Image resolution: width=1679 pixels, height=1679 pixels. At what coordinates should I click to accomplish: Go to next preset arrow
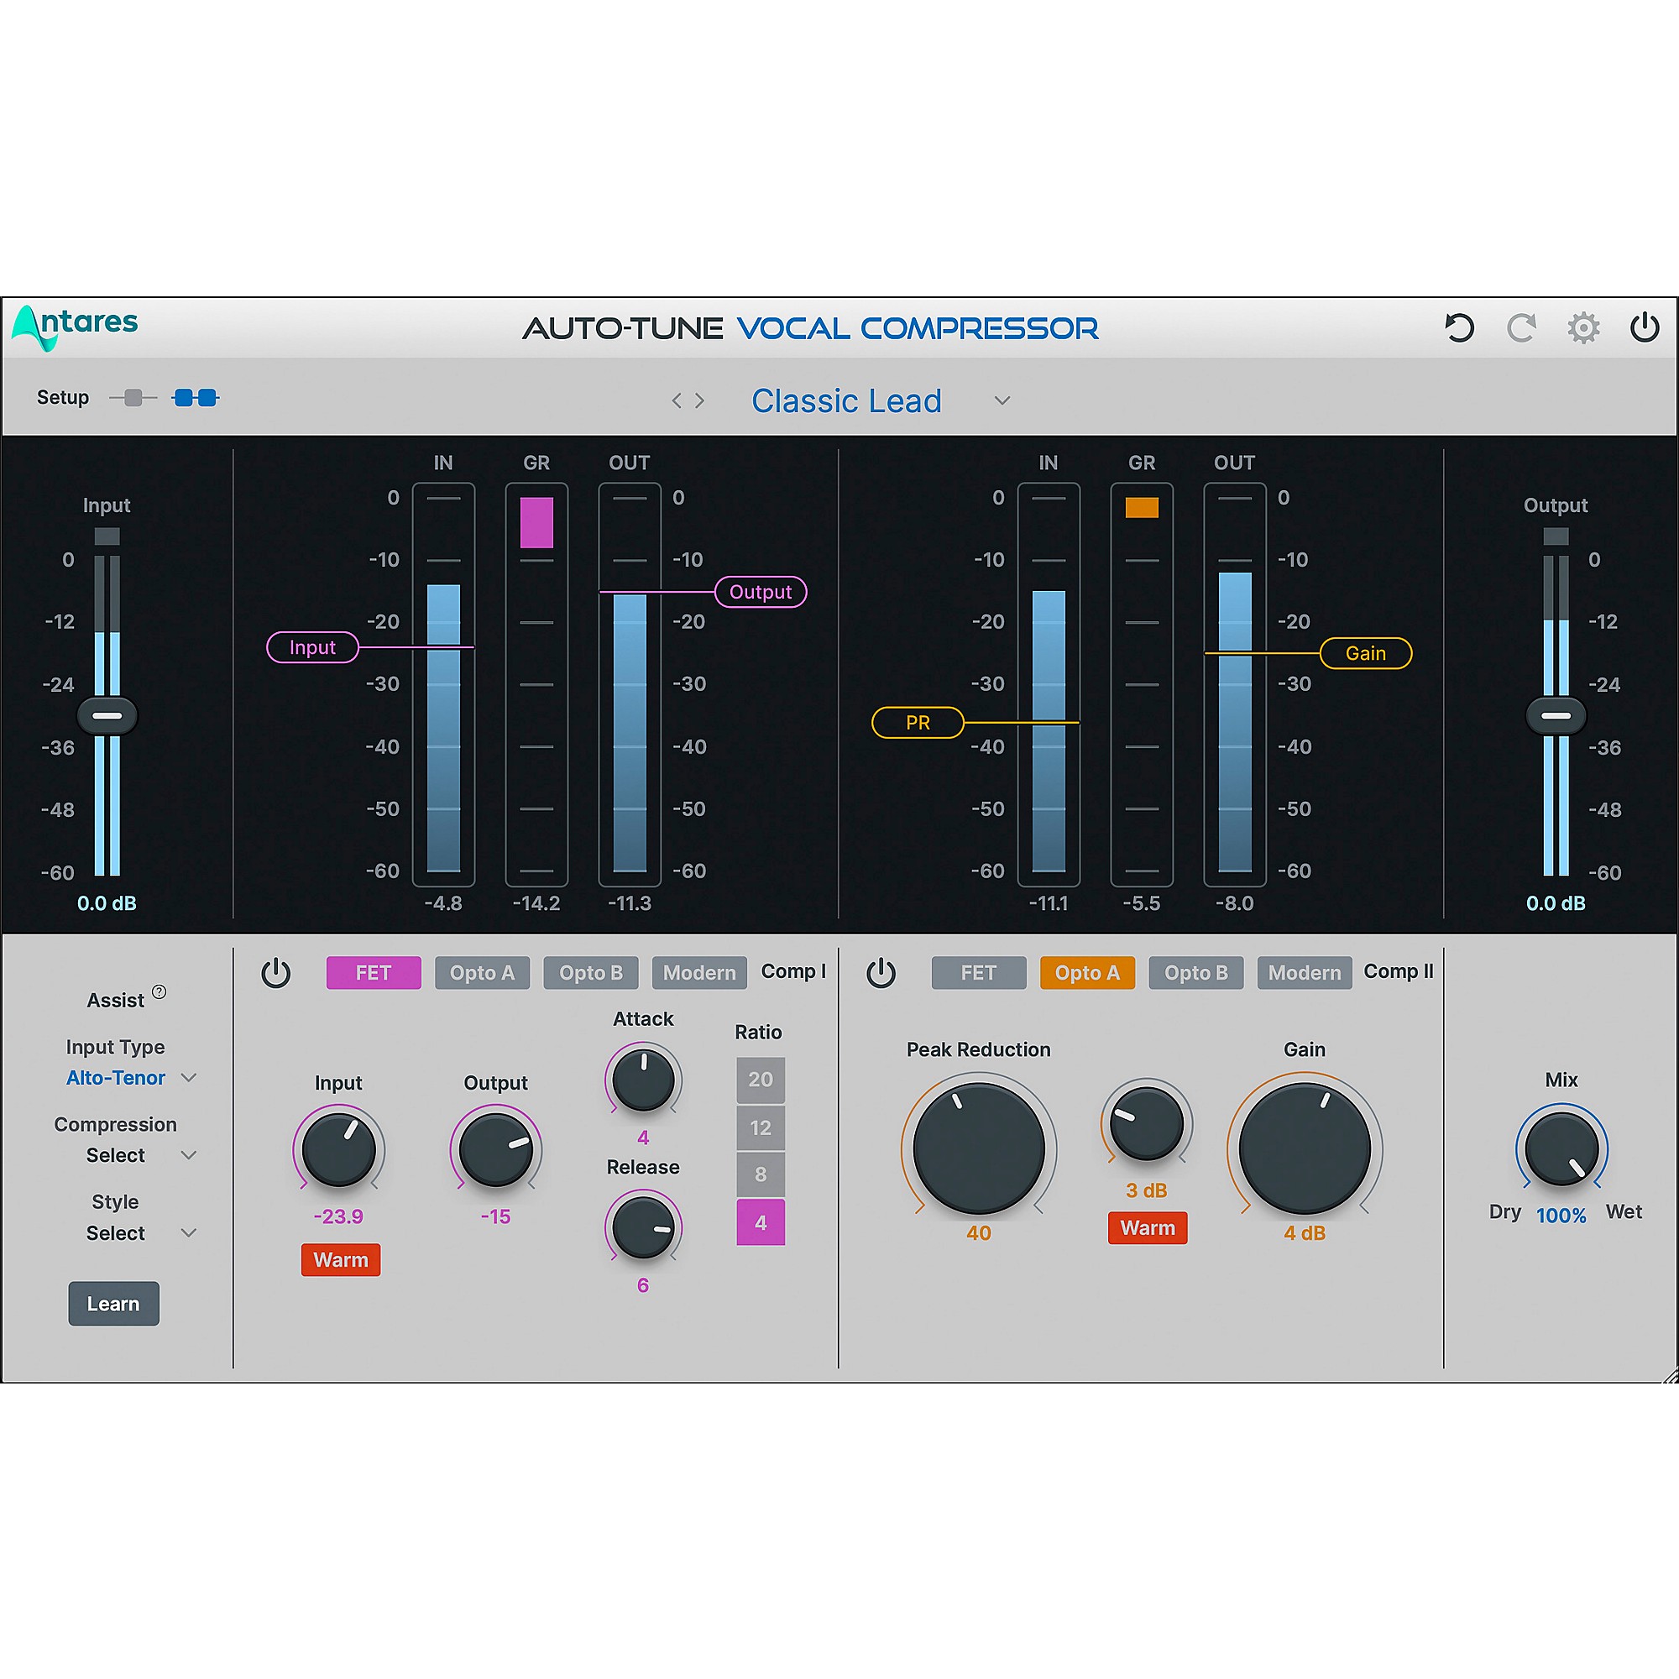pyautogui.click(x=699, y=400)
